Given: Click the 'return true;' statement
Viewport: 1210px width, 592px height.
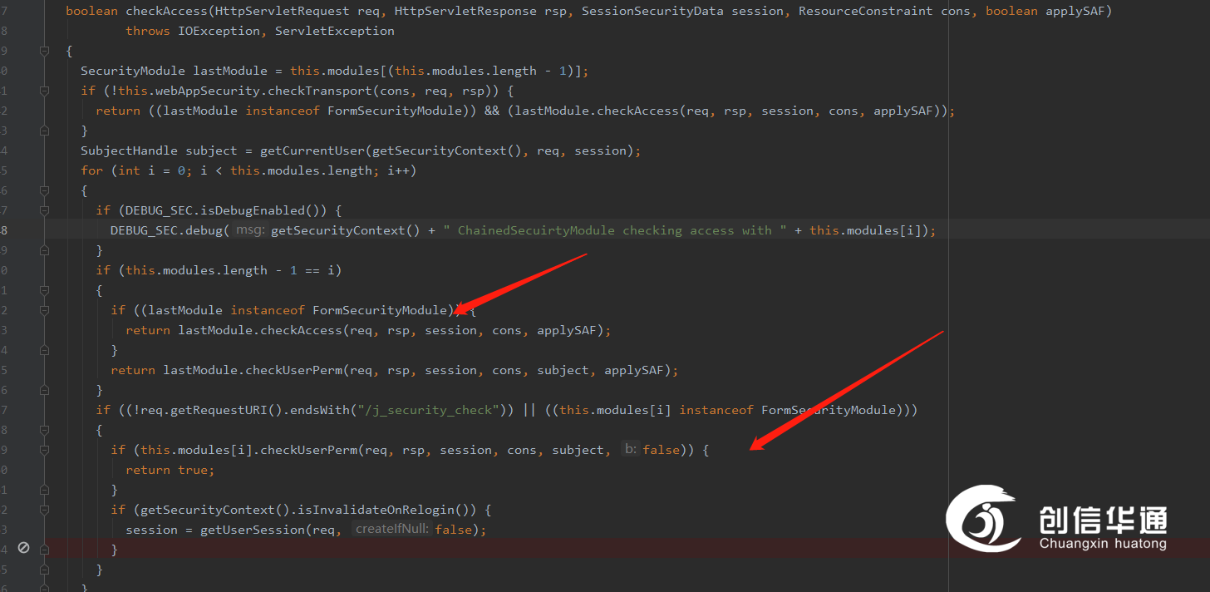Looking at the screenshot, I should (x=170, y=470).
